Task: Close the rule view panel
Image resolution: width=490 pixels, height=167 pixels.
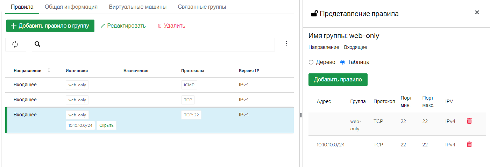Action: tap(477, 12)
